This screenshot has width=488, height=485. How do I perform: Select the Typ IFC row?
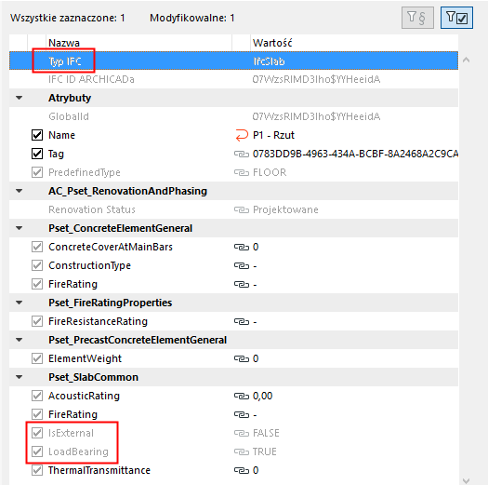pyautogui.click(x=233, y=61)
